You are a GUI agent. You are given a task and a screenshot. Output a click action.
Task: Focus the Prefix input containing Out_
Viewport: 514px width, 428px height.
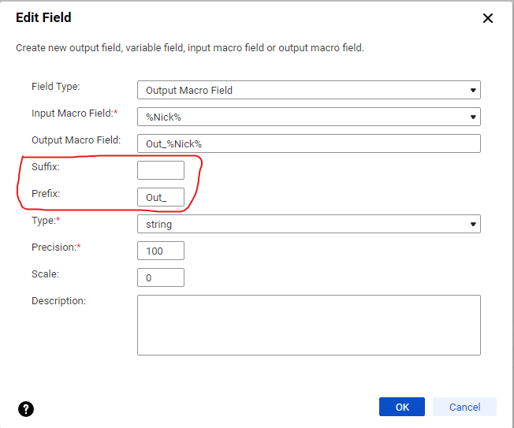pyautogui.click(x=161, y=197)
